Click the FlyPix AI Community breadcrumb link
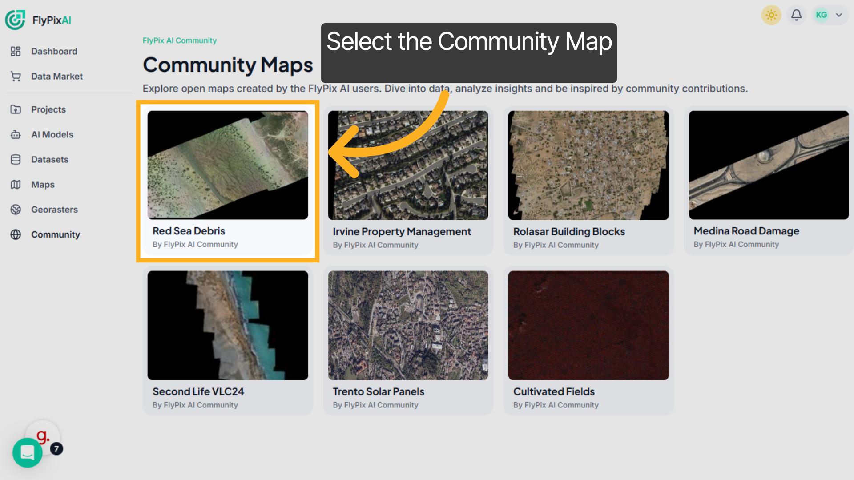854x480 pixels. tap(180, 40)
